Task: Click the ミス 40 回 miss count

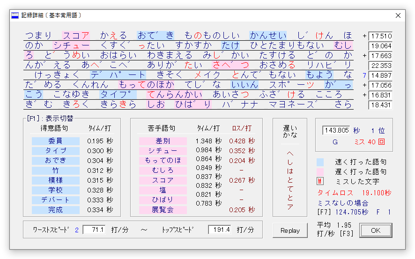Action: pyautogui.click(x=370, y=142)
